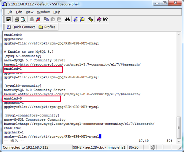Click the scrollbar up arrow
184x152 pixels.
coord(179,34)
